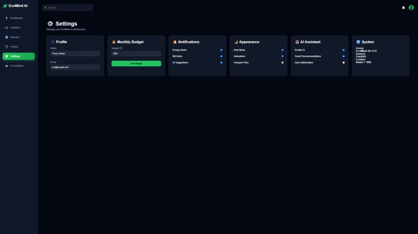The image size is (418, 234).
Task: Click the bell icon on Notifications card
Action: click(x=175, y=42)
